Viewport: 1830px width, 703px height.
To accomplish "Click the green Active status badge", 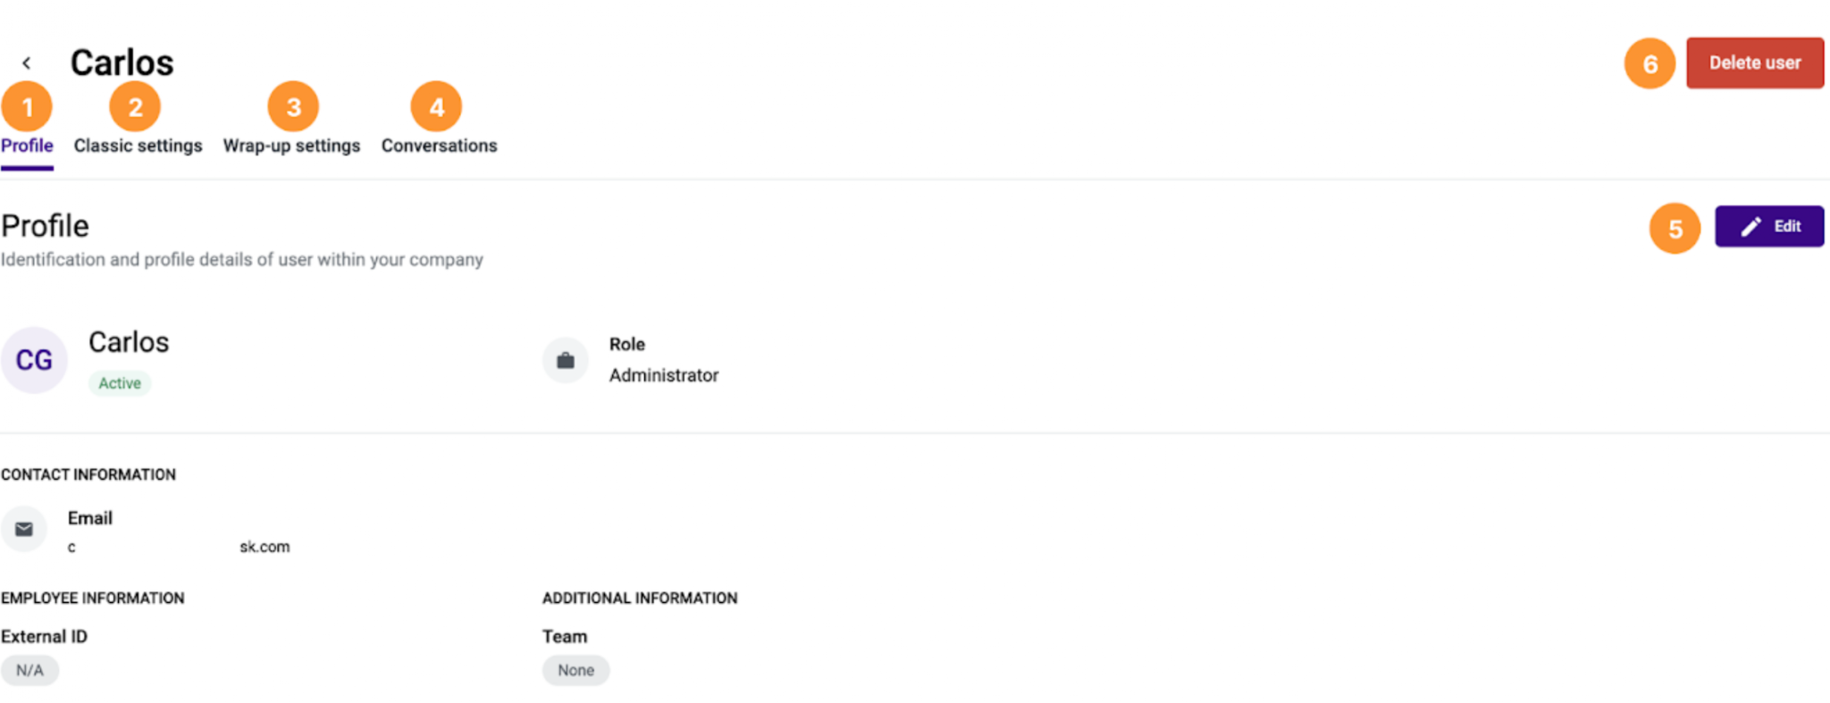I will click(120, 383).
